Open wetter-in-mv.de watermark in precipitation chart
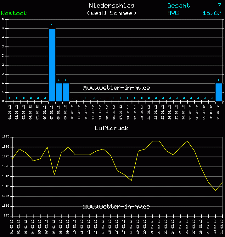 click(116, 88)
